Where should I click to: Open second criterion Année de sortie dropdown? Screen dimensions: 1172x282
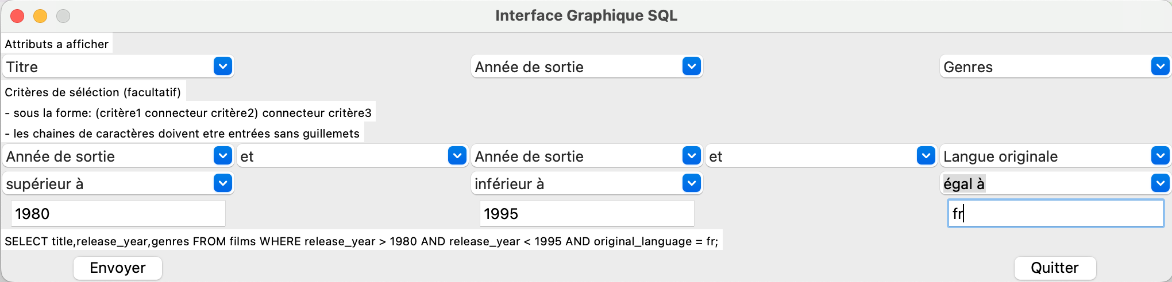(x=691, y=156)
